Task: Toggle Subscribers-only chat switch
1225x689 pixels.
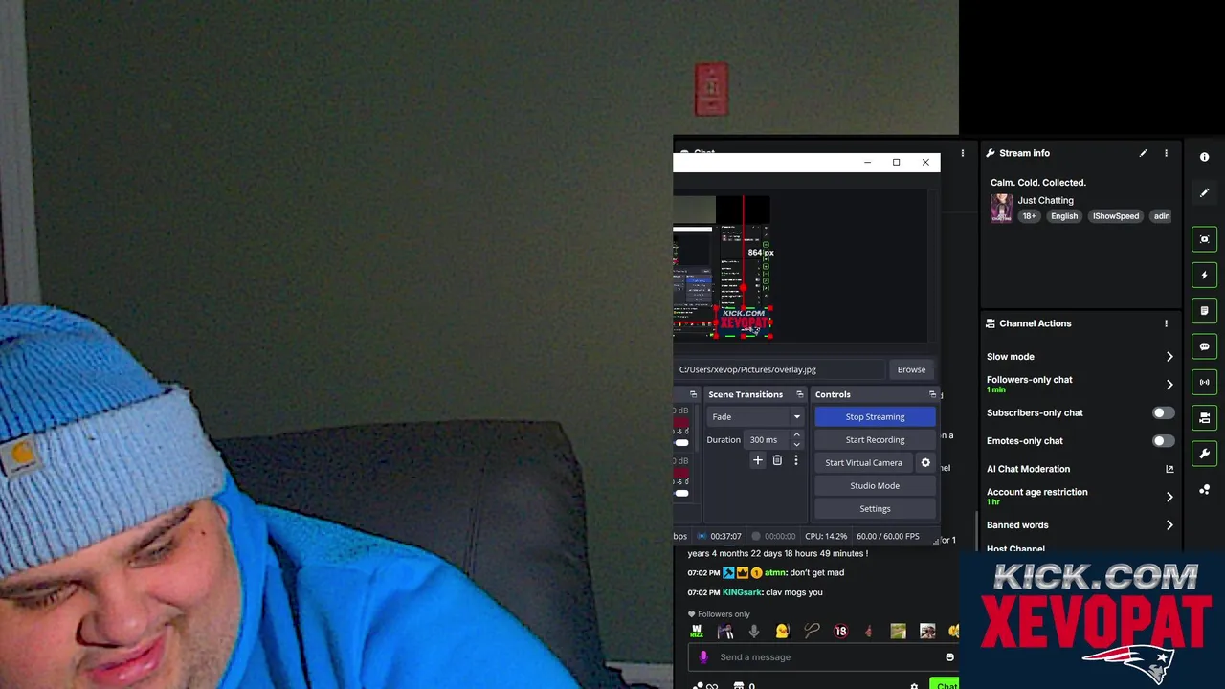Action: (x=1162, y=413)
